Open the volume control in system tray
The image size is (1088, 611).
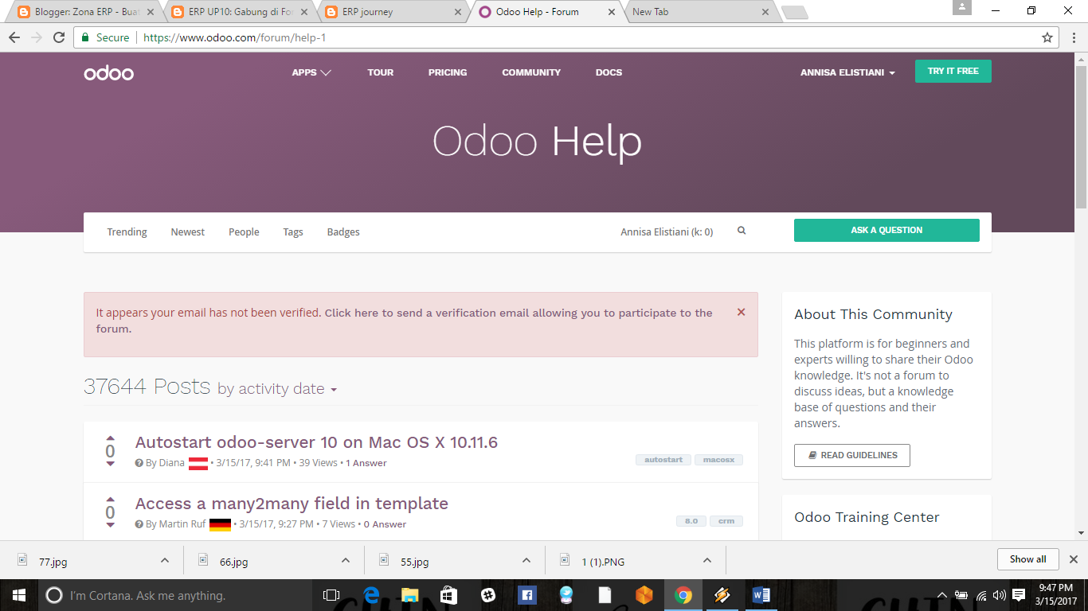click(x=999, y=595)
